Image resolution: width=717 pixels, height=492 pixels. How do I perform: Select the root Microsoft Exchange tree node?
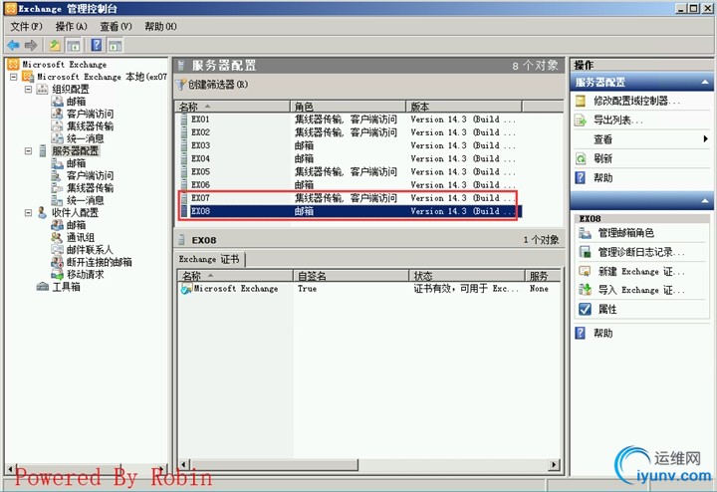(57, 65)
